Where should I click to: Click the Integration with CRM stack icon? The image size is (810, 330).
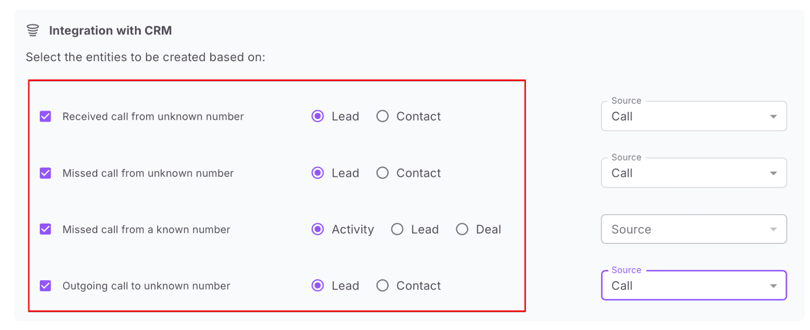click(x=33, y=30)
